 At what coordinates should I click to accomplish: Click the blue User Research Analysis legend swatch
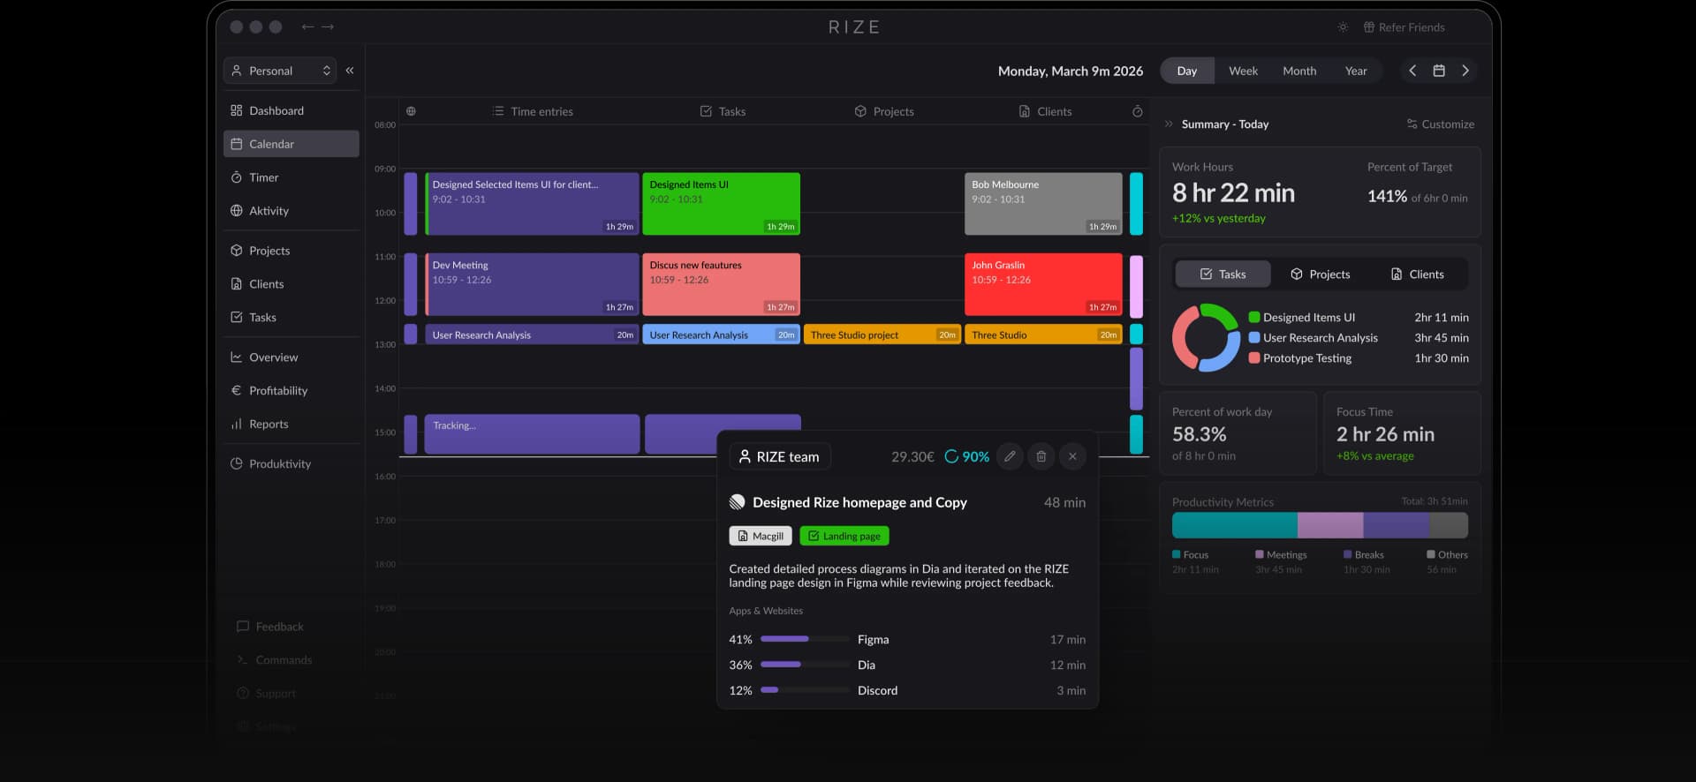pyautogui.click(x=1254, y=338)
